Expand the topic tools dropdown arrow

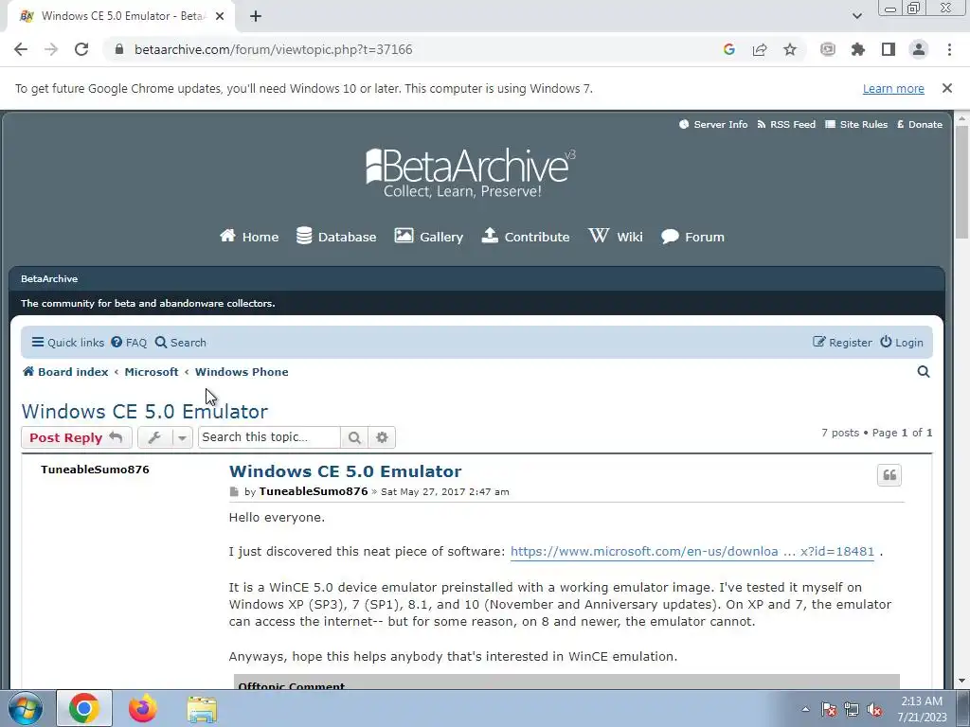tap(182, 437)
